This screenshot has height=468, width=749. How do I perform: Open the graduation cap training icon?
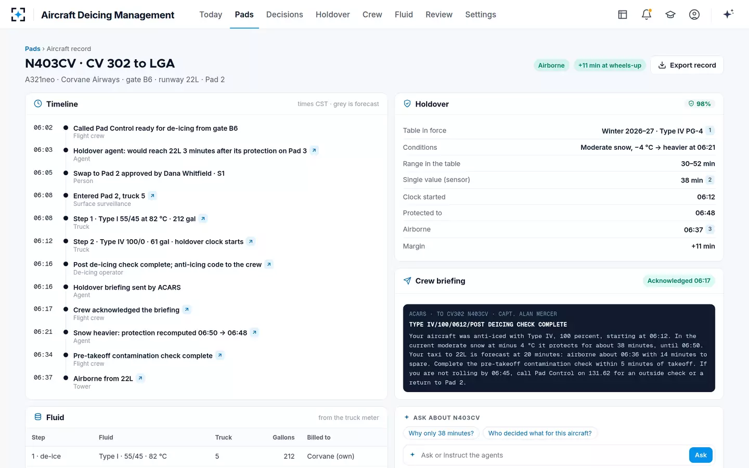click(670, 15)
